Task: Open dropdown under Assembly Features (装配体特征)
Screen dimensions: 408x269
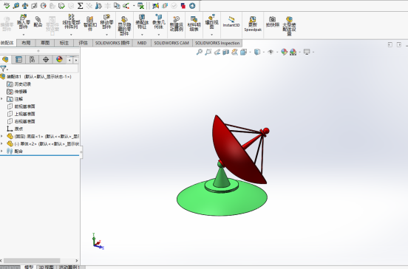Action: (142, 35)
